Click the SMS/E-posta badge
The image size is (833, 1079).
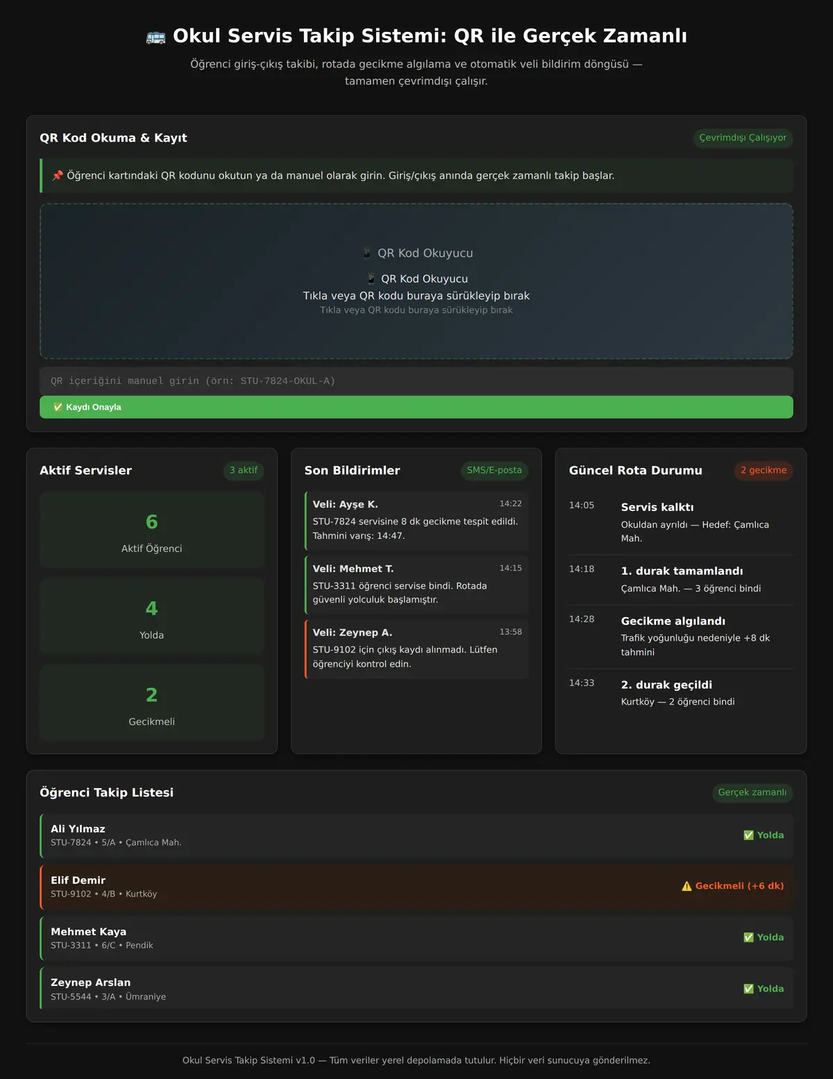[494, 470]
